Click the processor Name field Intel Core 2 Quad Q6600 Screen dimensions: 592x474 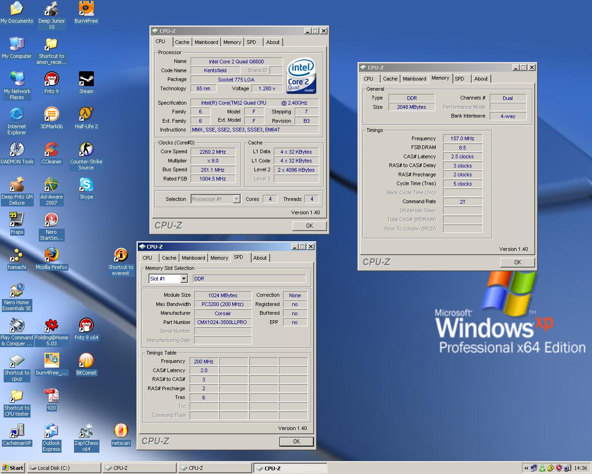click(x=236, y=62)
